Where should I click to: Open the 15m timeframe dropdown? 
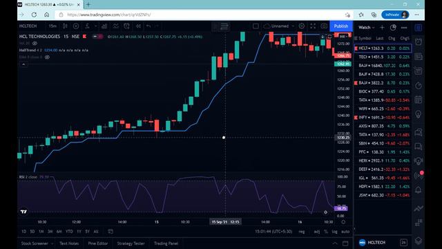click(52, 26)
